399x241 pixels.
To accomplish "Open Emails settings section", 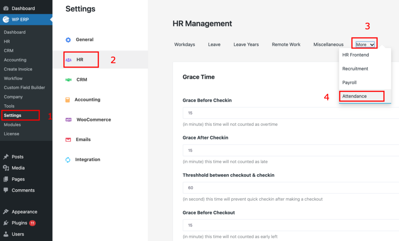I will [x=83, y=139].
